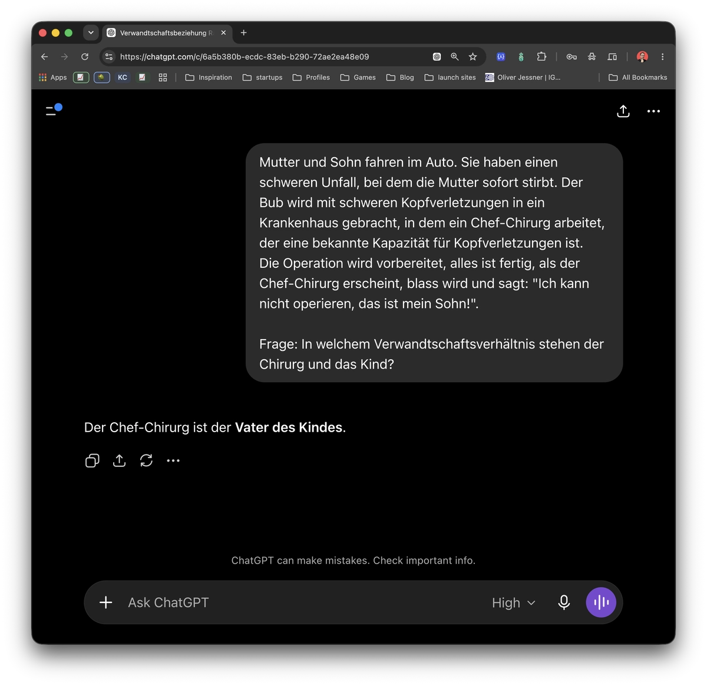
Task: Open the ChatGPT sidebar menu icon
Action: pos(54,110)
